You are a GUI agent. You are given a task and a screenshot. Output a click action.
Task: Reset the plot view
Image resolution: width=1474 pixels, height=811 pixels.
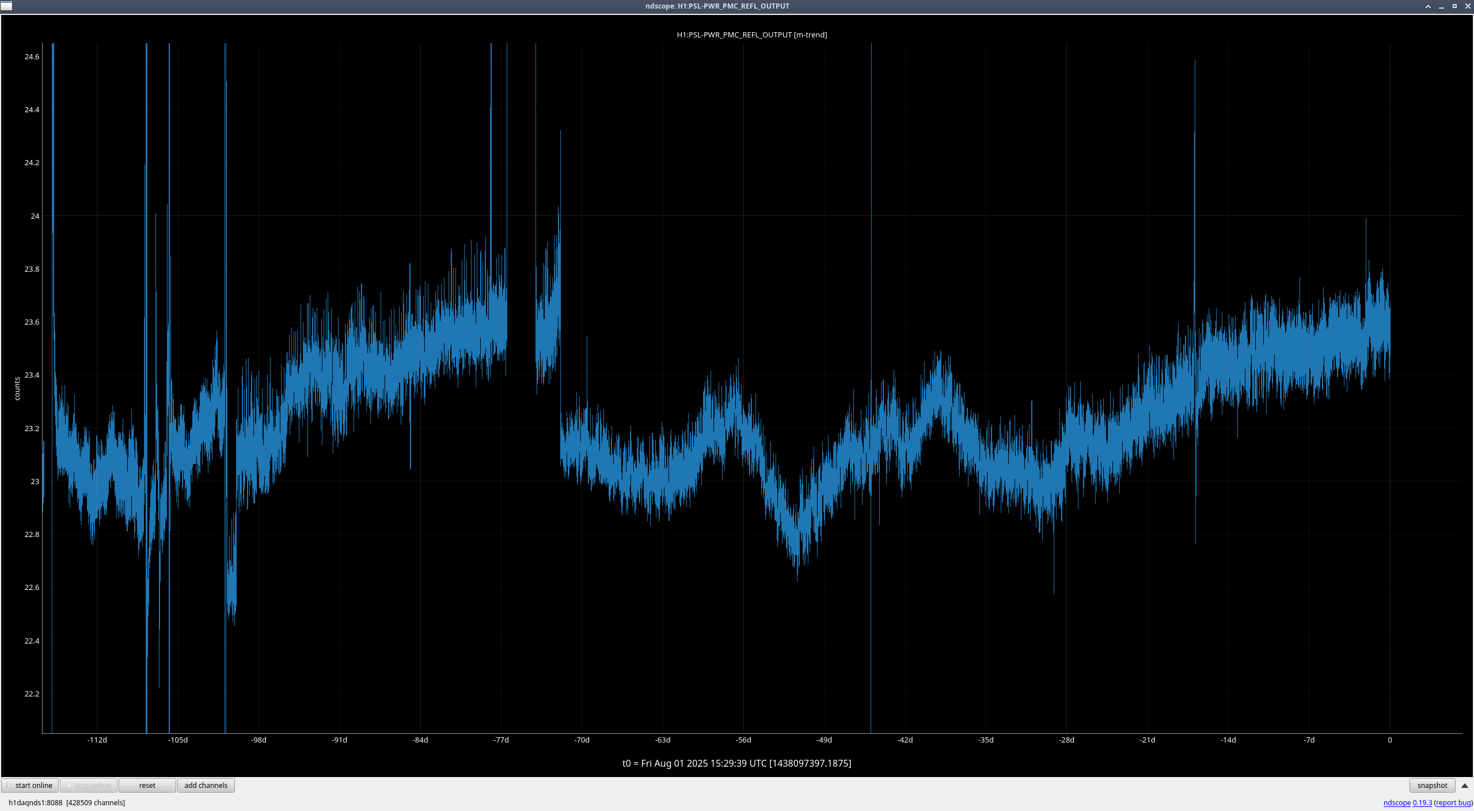pos(147,785)
